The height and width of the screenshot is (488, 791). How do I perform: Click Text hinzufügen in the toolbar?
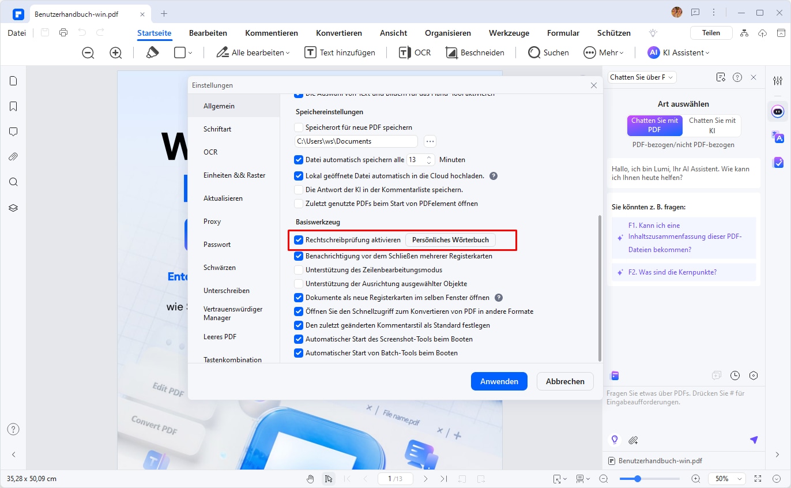pyautogui.click(x=340, y=52)
